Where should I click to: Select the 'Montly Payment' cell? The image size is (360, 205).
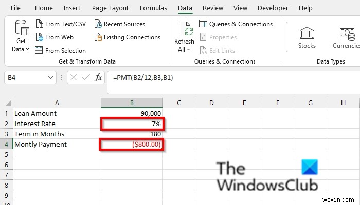(57, 144)
